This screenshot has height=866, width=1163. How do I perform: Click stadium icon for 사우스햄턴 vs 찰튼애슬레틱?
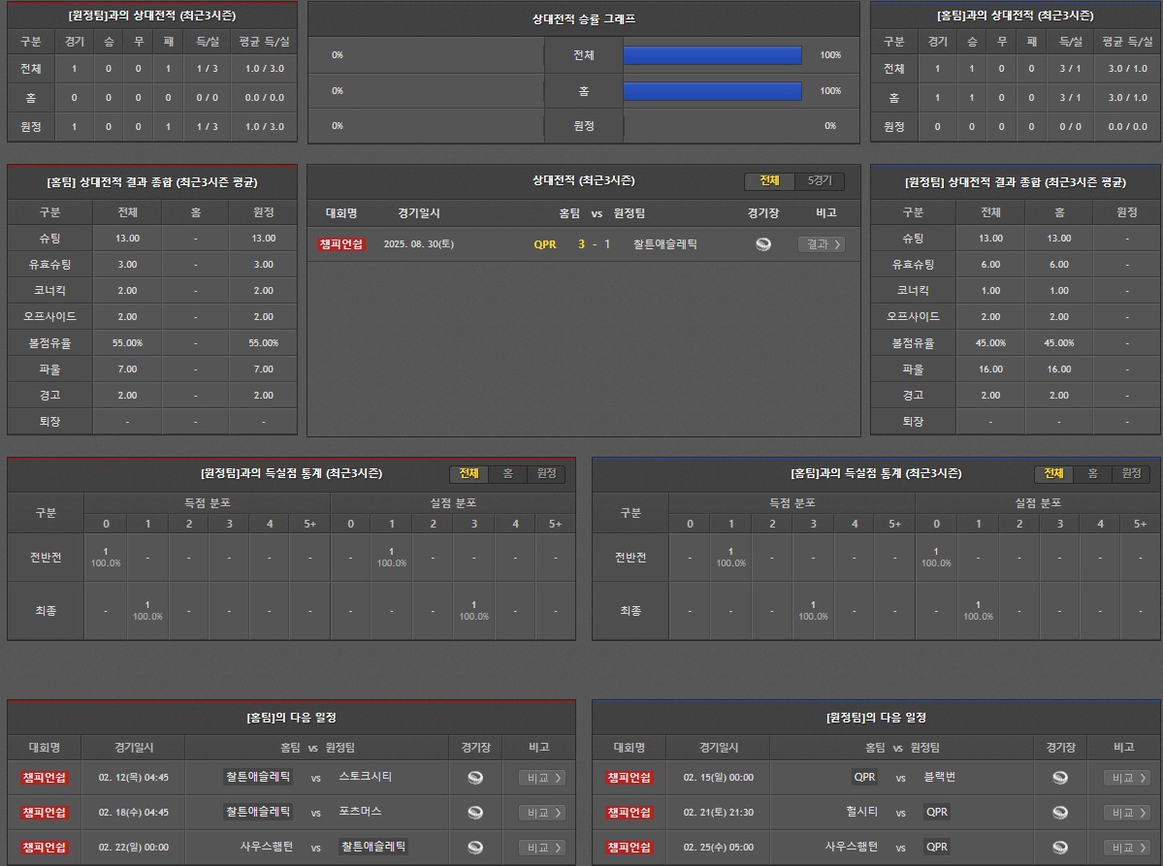tap(475, 847)
